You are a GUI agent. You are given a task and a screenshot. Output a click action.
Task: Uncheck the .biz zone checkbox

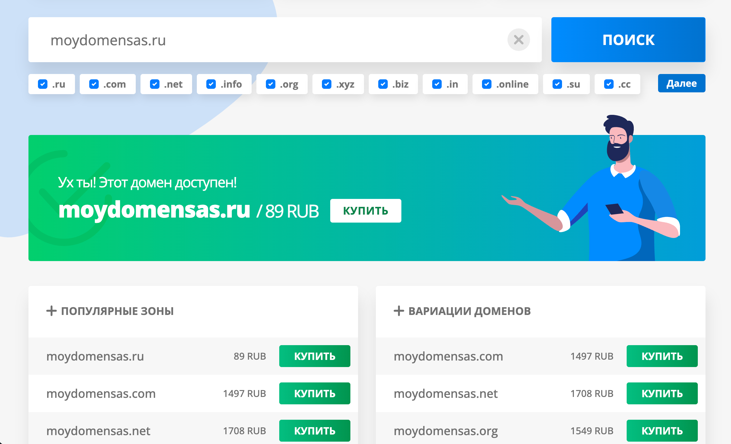[x=383, y=84]
